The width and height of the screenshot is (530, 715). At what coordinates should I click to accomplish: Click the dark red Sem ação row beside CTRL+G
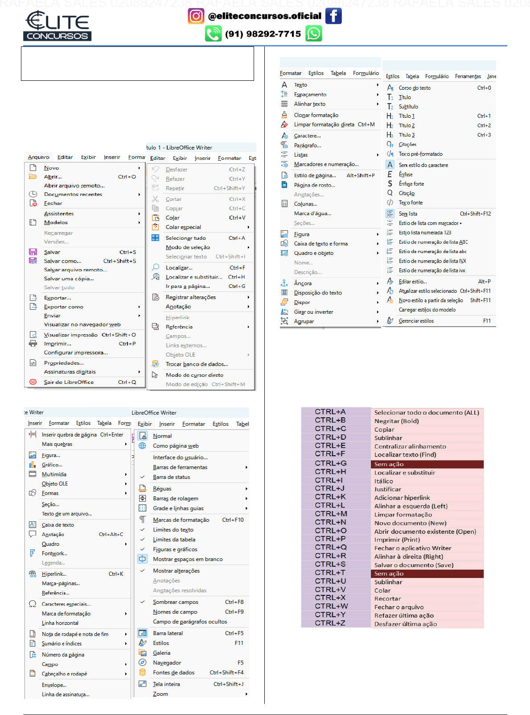(427, 464)
